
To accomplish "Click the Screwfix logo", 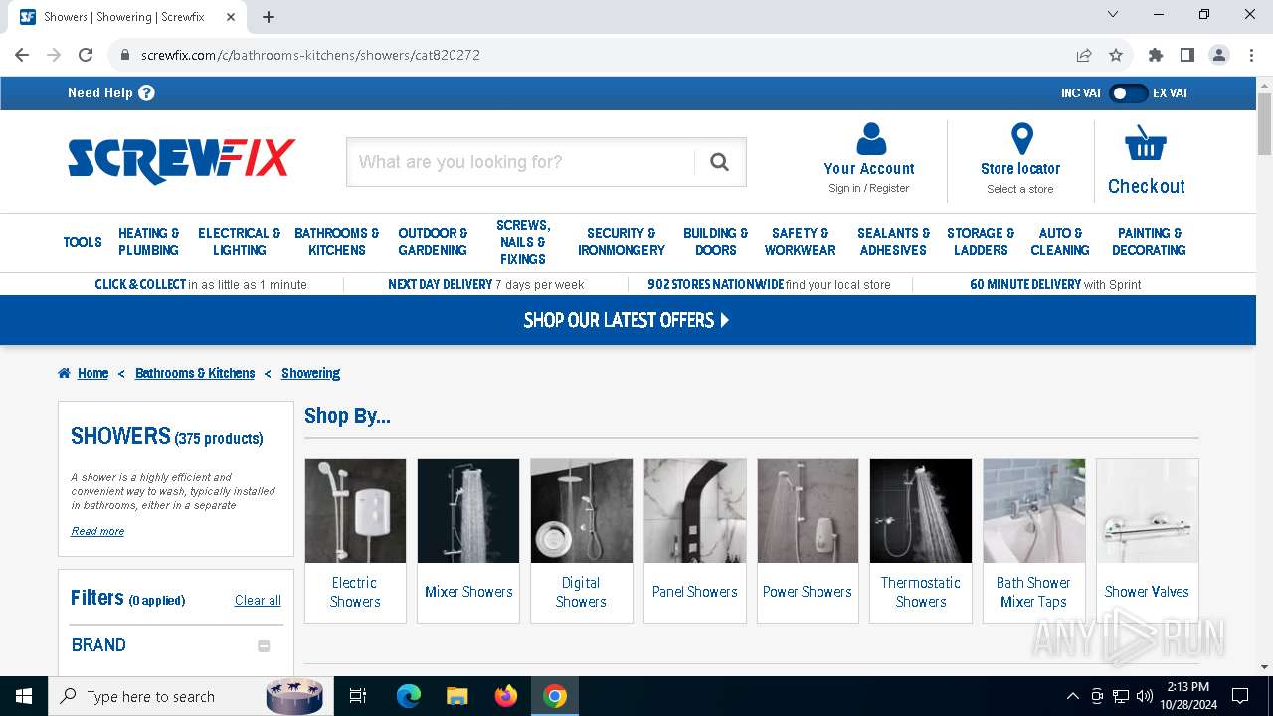I will tap(181, 161).
